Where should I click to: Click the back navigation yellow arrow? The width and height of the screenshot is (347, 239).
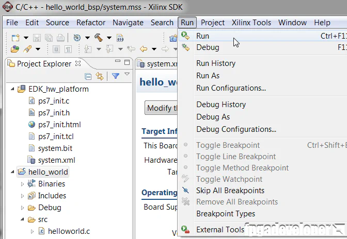[x=143, y=49]
